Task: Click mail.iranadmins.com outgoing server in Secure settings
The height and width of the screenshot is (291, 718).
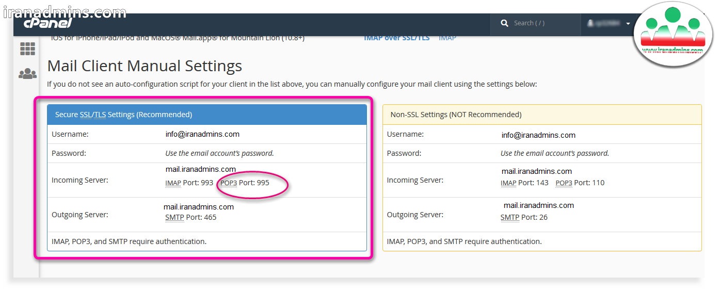Action: pos(199,207)
